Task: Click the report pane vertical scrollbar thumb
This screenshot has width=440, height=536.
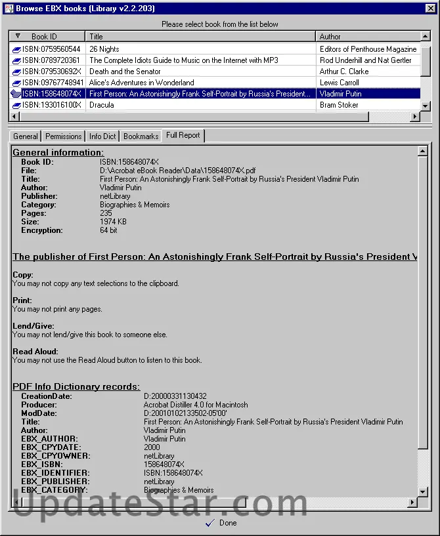Action: (x=423, y=302)
